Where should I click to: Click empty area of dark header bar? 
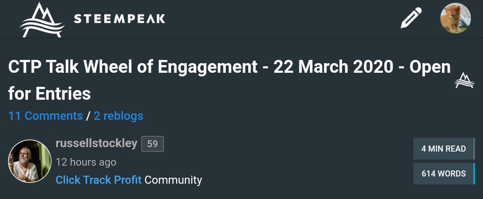tap(282, 19)
